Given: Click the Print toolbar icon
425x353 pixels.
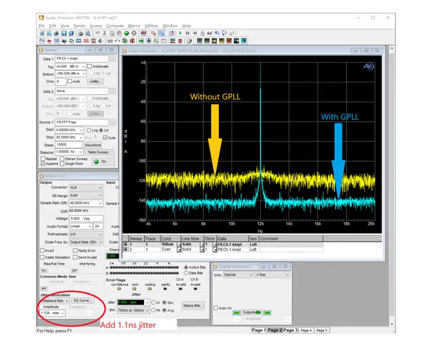Looking at the screenshot, I should tap(81, 33).
